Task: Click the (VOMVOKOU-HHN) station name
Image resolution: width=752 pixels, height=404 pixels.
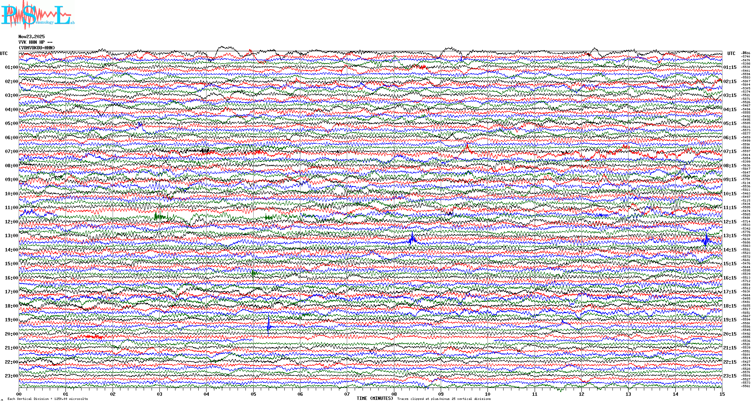Action: [x=37, y=48]
